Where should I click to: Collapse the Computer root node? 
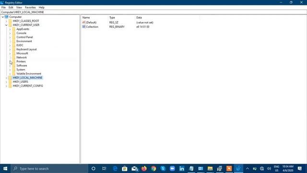(x=3, y=17)
